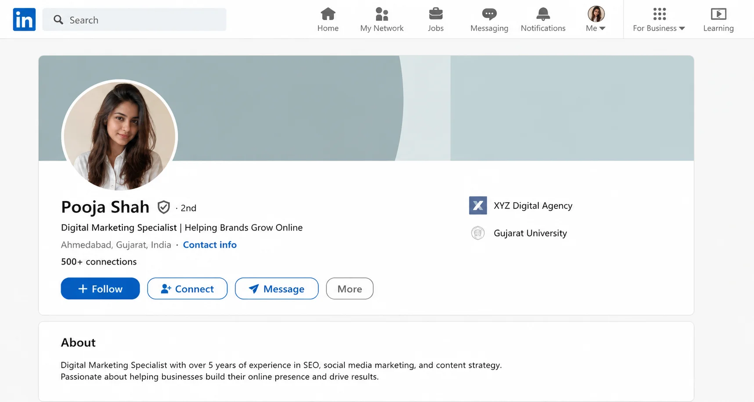The height and width of the screenshot is (402, 754).
Task: Click the plus icon on the Follow button
Action: coord(83,289)
